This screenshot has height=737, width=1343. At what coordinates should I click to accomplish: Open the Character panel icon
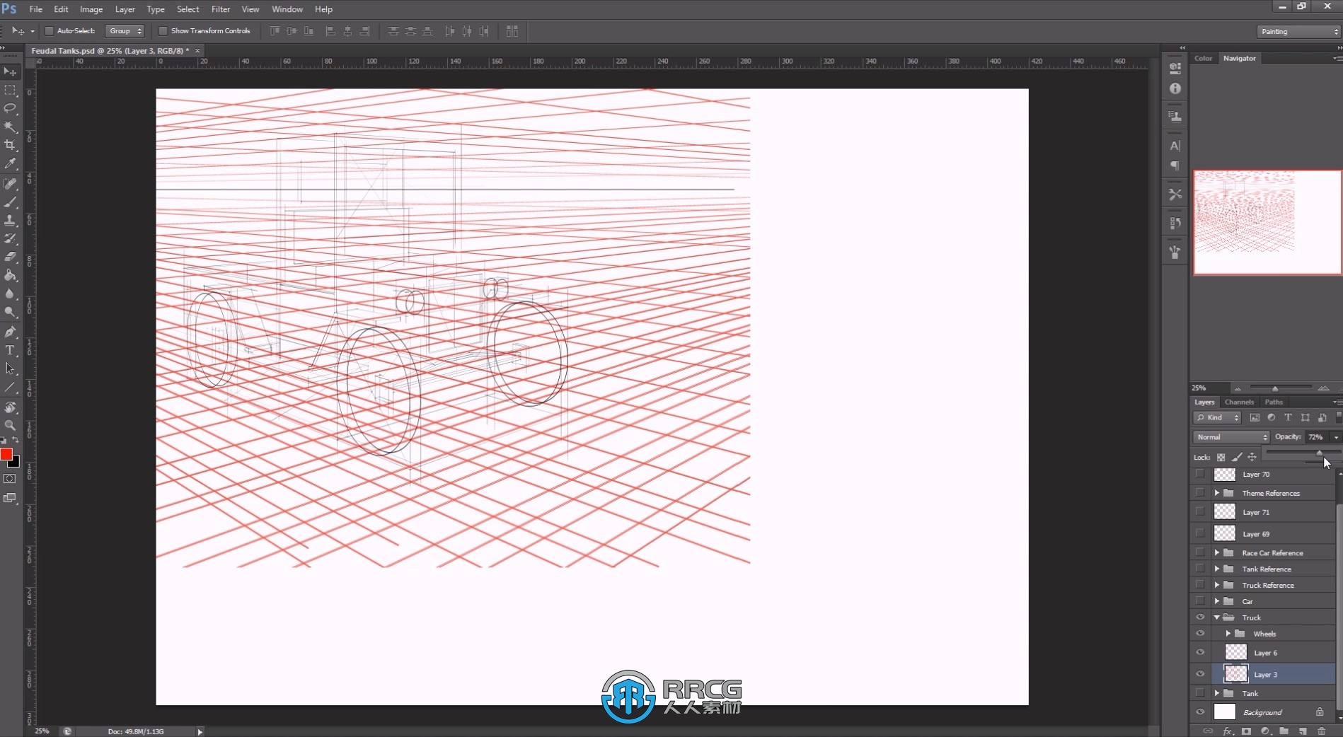1175,146
